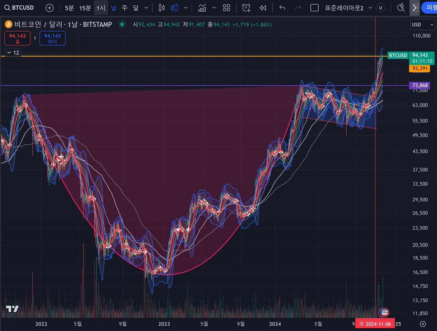Click the 시92,434 open value
Screen dimensions: 437x331
(x=145, y=25)
